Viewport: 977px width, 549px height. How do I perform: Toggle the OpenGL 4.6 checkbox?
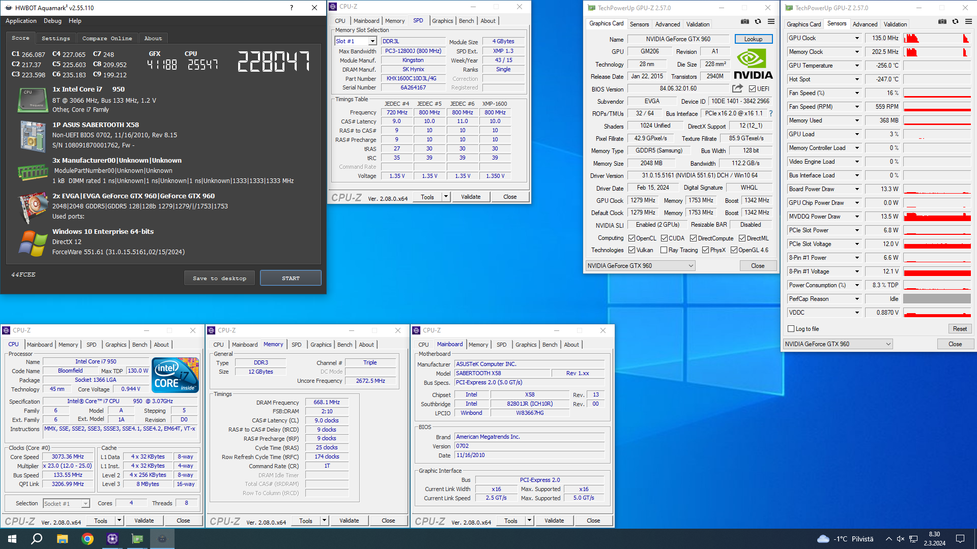[734, 250]
